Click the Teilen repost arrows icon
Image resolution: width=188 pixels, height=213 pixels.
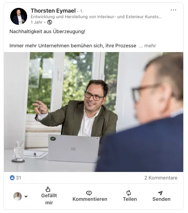point(129,193)
